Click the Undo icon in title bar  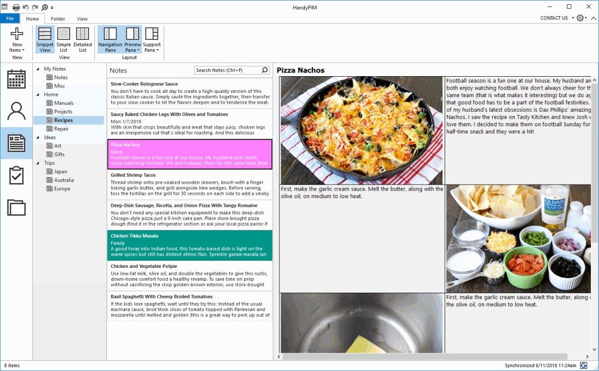25,7
